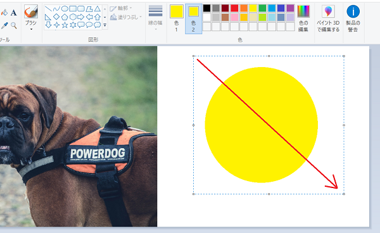Pick the gold color swatch

coord(244,18)
